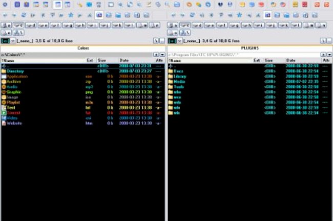333x221 pixels.
Task: Open the left panel directory history dropdown arrow
Action: 162,55
